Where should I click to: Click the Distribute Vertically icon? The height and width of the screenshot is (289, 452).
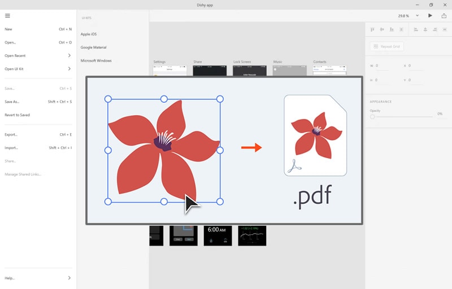click(x=445, y=29)
